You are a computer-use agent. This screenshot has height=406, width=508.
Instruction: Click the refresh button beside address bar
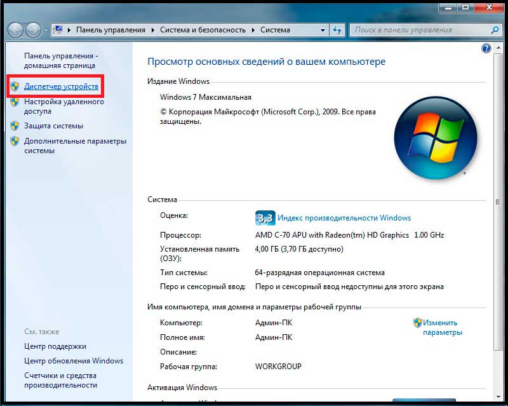(337, 30)
